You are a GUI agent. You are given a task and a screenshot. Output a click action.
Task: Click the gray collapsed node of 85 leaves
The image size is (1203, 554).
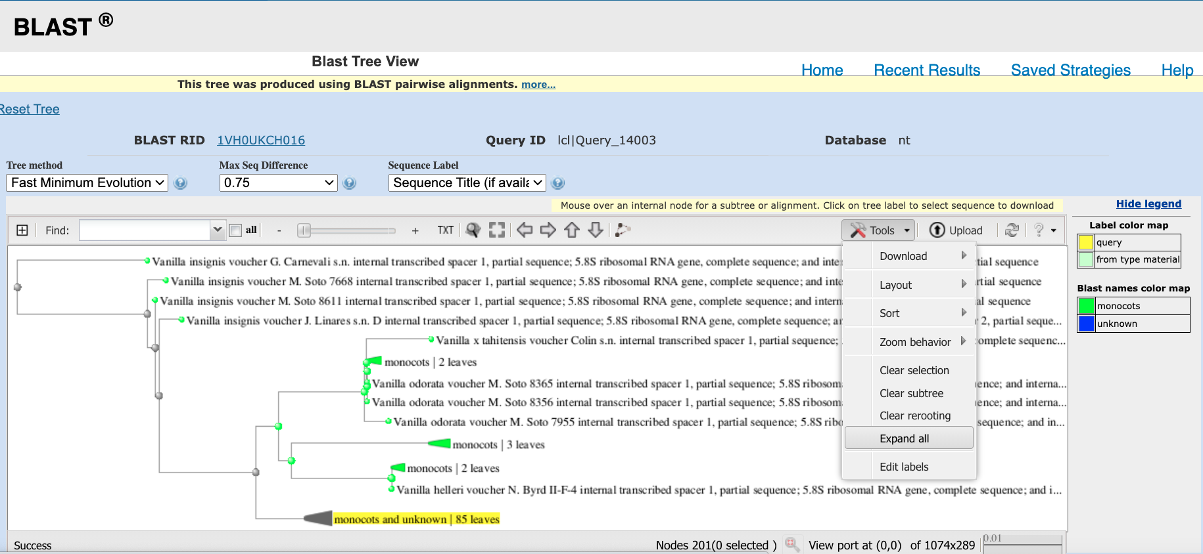point(318,519)
